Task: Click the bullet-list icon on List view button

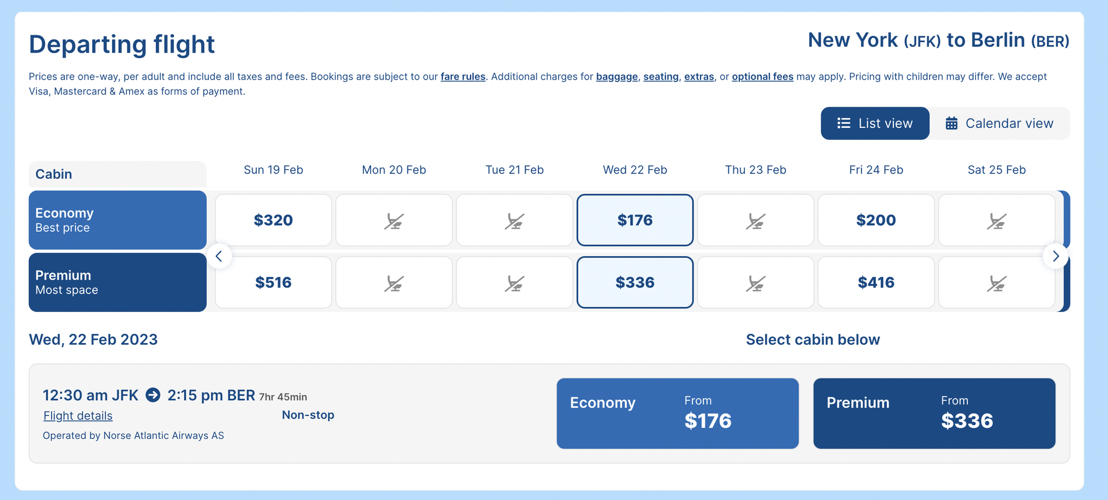Action: point(843,123)
